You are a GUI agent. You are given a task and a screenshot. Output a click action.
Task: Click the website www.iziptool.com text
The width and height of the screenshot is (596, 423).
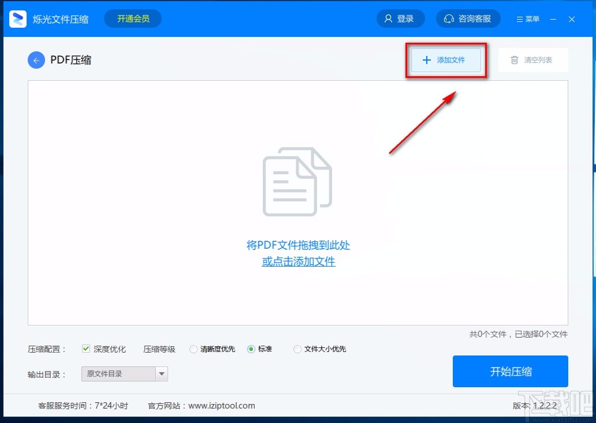click(x=222, y=406)
